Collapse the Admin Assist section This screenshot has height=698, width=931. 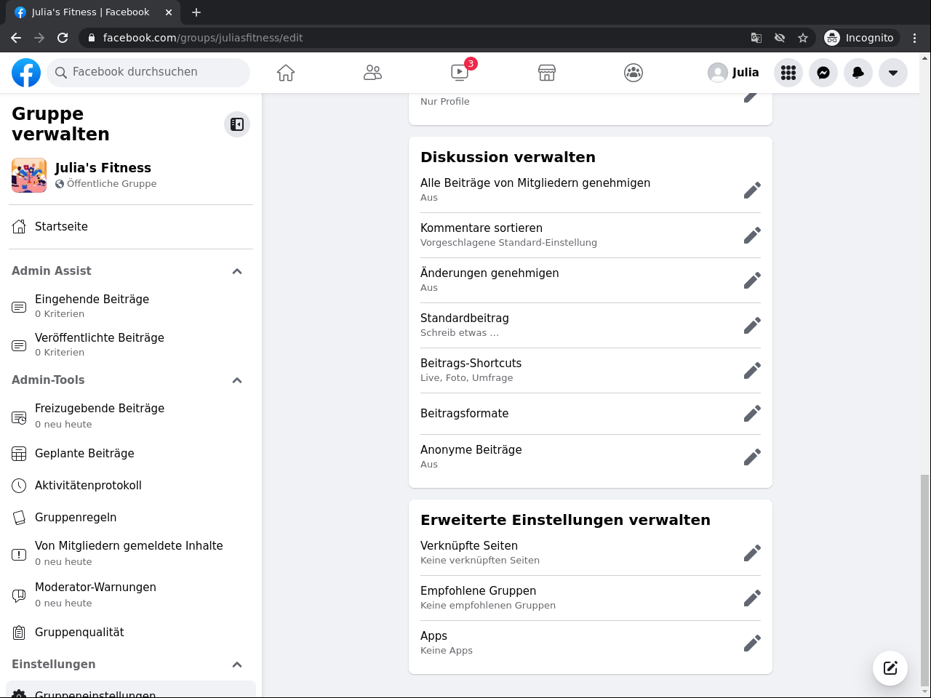tap(237, 271)
